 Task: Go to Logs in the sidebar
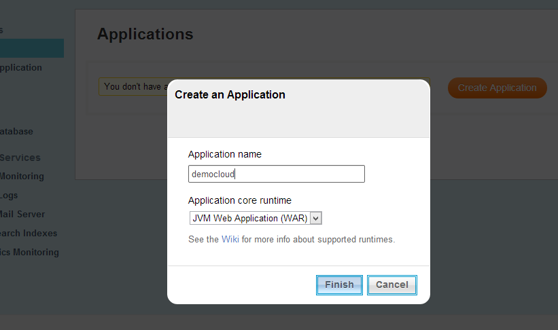point(9,196)
